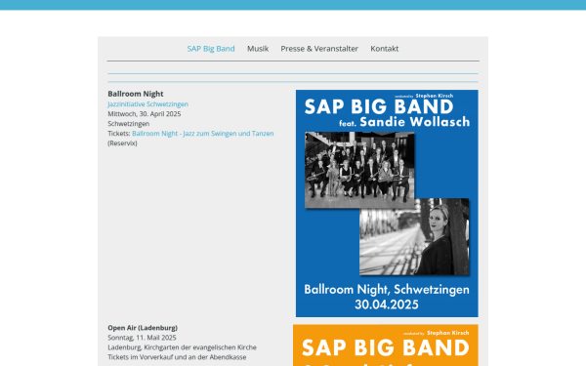The height and width of the screenshot is (366, 586).
Task: Open the Ballroom Night tickets link
Action: point(202,134)
